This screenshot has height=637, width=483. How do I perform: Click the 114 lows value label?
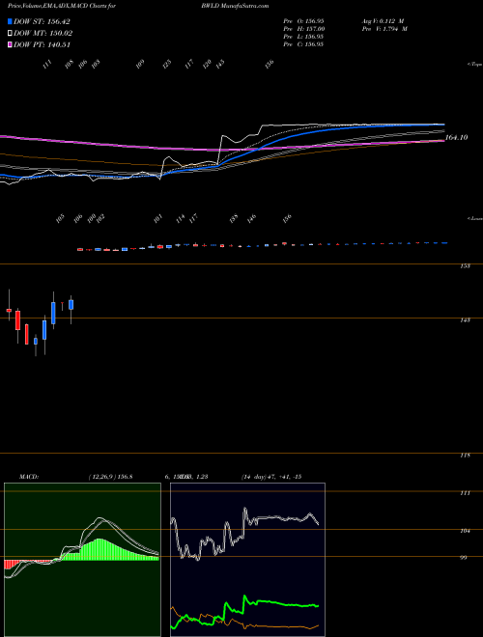(x=180, y=218)
